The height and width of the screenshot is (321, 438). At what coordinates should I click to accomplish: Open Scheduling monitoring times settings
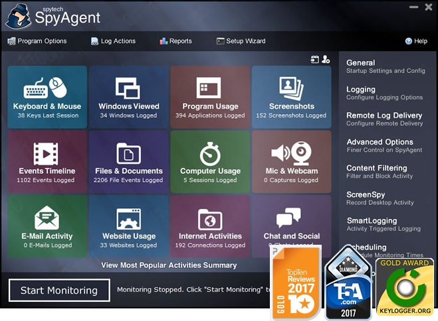[387, 251]
